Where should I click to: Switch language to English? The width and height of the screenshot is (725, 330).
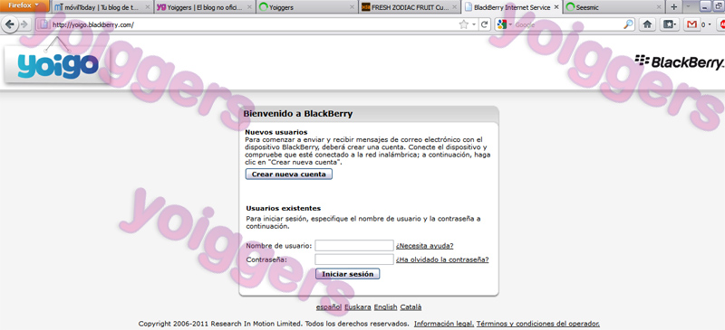pos(386,306)
